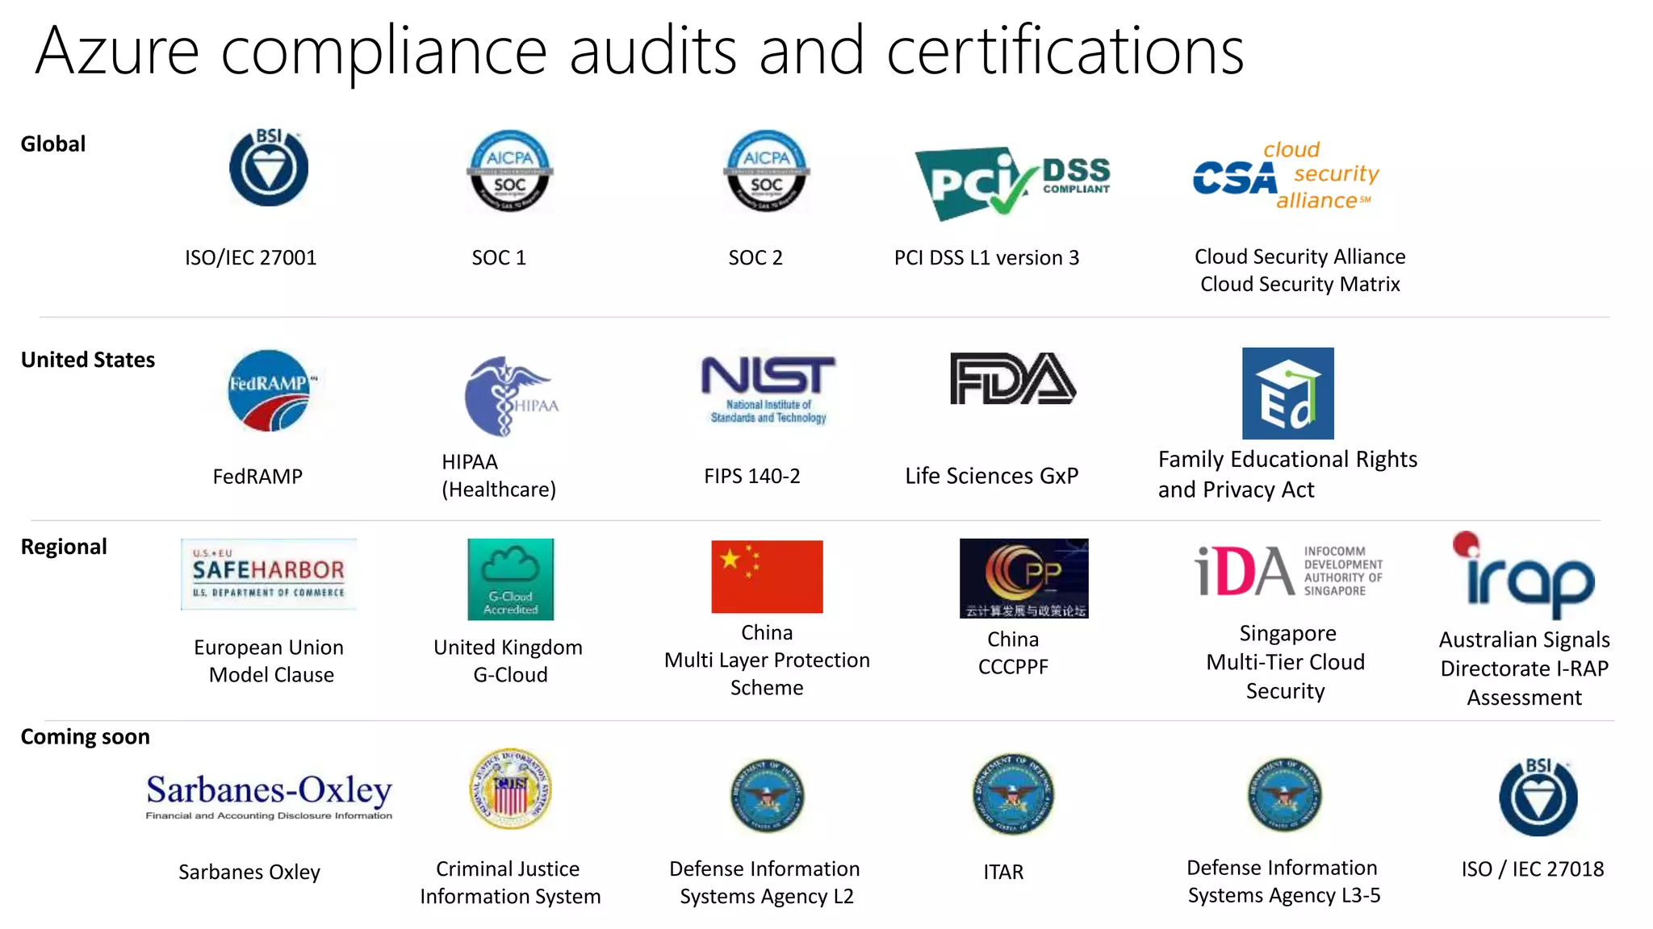This screenshot has width=1653, height=929.
Task: Click the NIST logo
Action: [768, 390]
